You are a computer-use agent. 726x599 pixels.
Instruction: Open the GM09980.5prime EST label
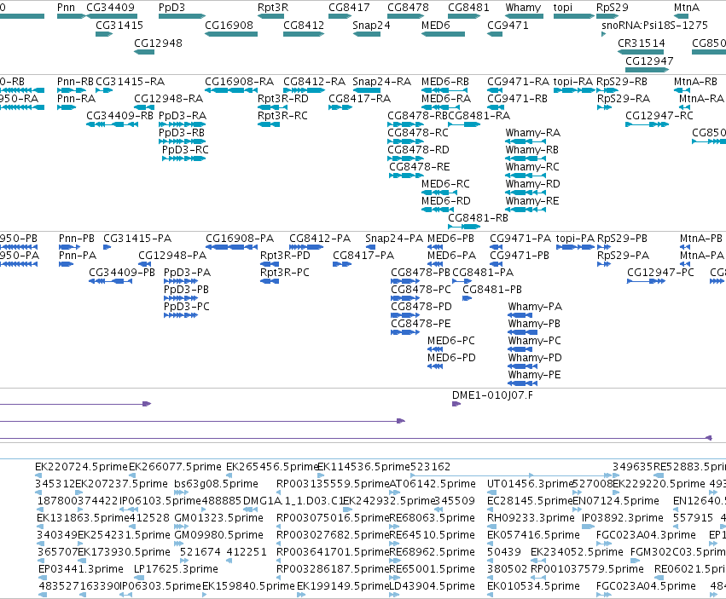pos(218,535)
